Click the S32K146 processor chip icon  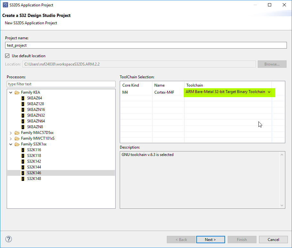[x=23, y=173]
